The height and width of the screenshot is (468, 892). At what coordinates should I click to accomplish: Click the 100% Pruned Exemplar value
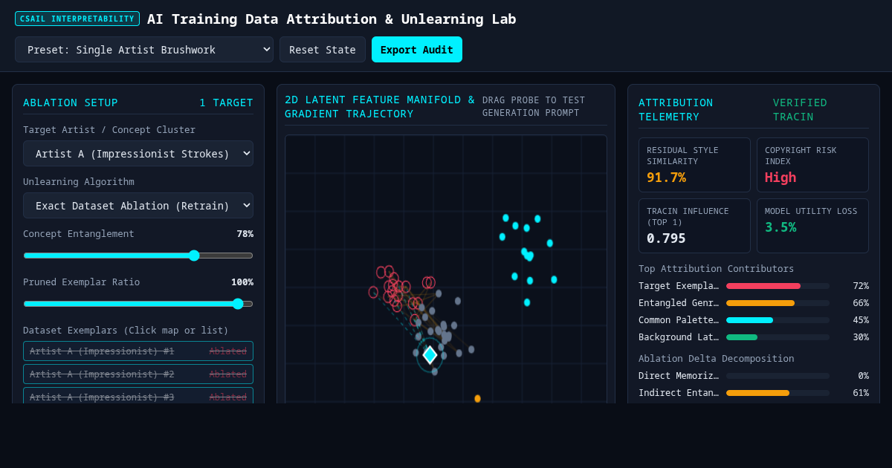tap(242, 282)
